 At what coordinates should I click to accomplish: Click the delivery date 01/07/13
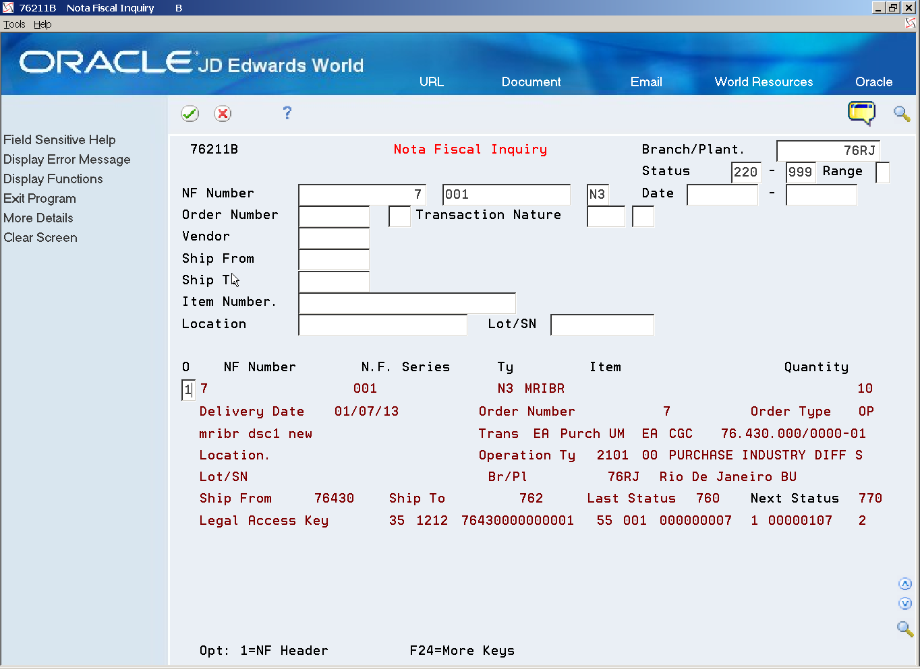(366, 411)
